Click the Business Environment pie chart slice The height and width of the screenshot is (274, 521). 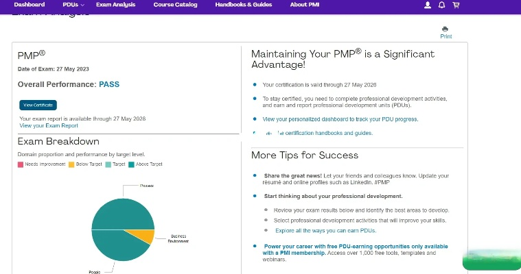[145, 236]
